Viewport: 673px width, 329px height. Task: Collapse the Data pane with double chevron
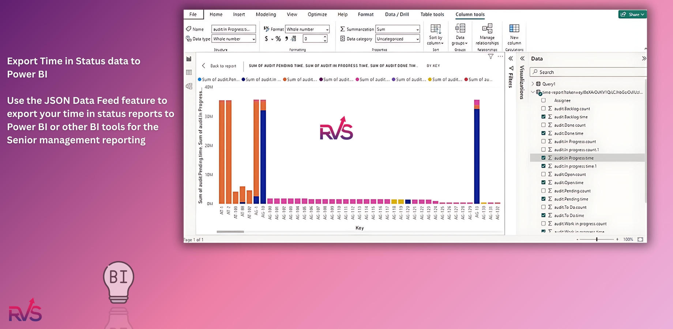(644, 58)
